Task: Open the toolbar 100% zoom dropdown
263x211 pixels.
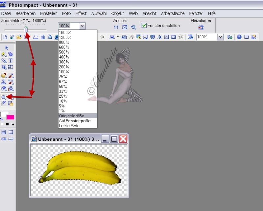Action: point(220,37)
